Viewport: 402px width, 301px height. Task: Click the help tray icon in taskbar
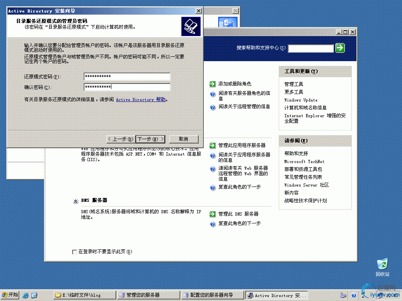354,296
